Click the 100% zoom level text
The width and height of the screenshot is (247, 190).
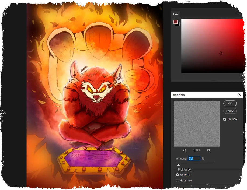pos(197,150)
